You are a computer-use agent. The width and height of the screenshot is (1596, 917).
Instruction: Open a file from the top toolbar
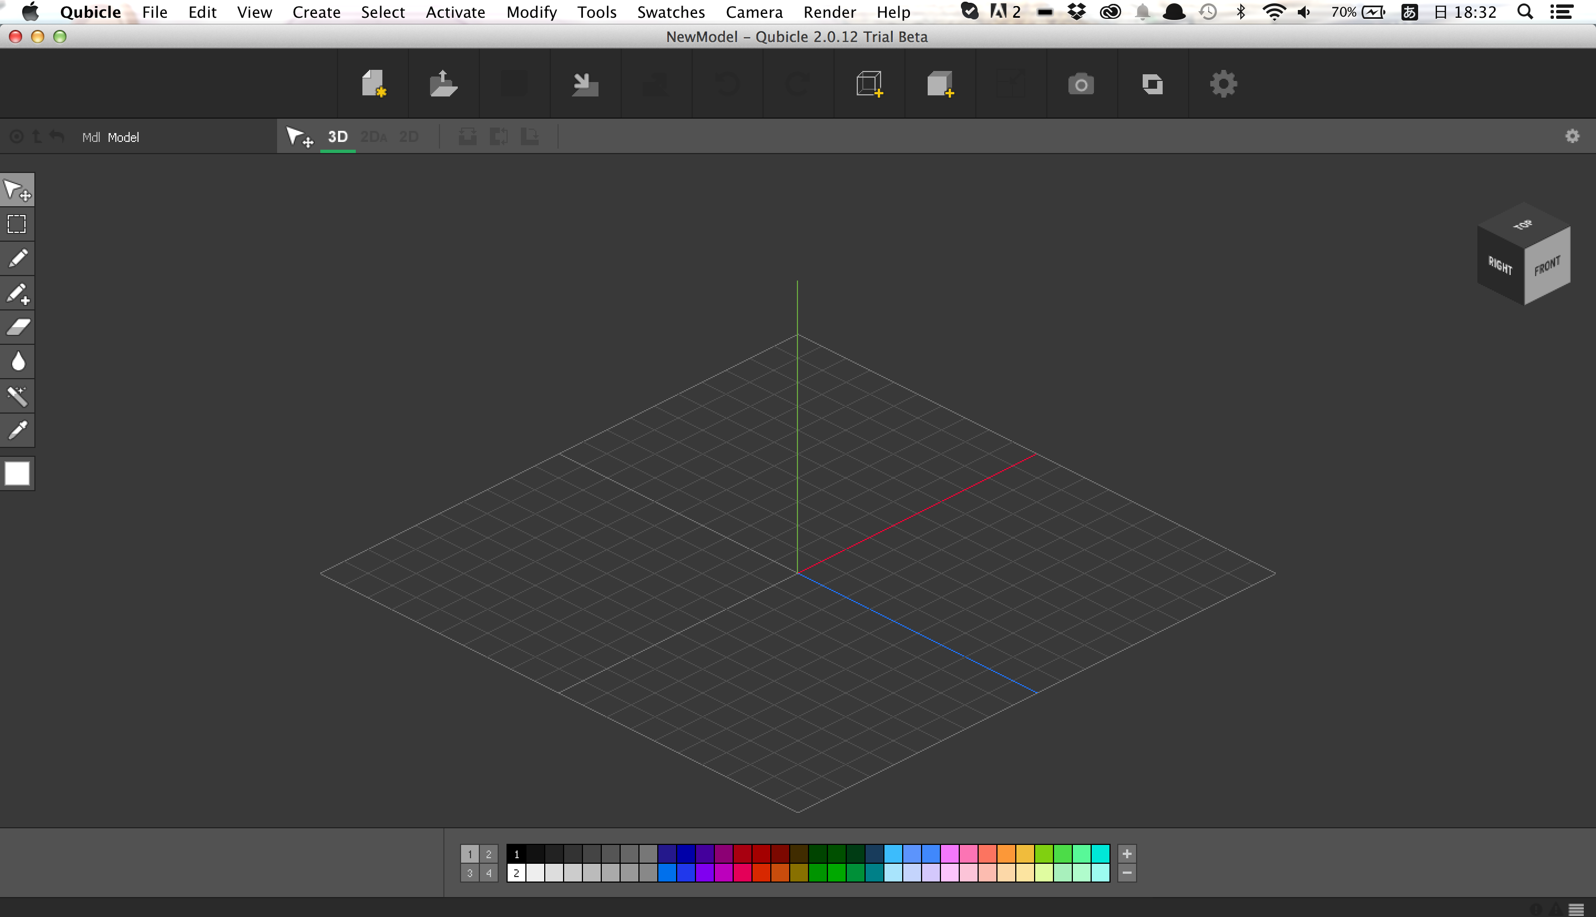444,84
